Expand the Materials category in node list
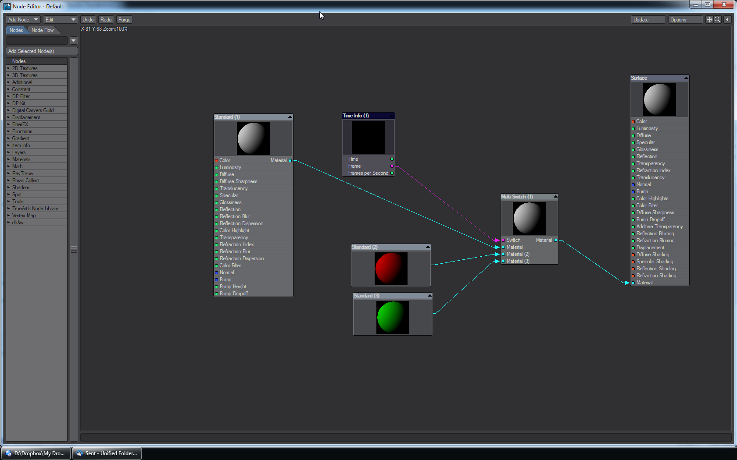Viewport: 737px width, 460px height. [21, 159]
